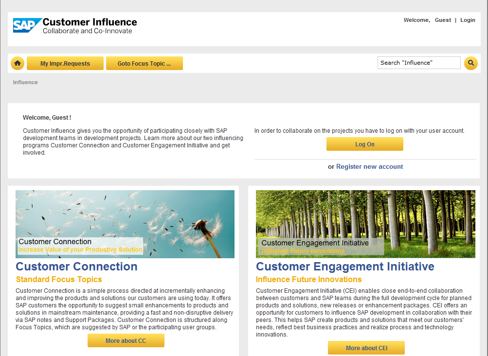Click the Standard Focus Topics subtitle
488x356 pixels.
[59, 280]
